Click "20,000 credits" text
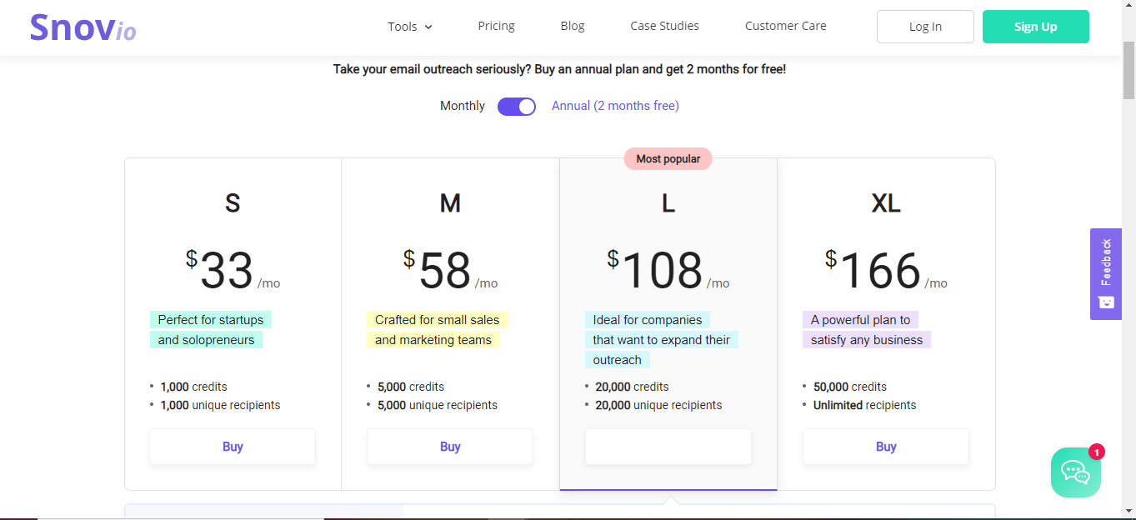Screen dimensions: 1136x520 point(632,387)
